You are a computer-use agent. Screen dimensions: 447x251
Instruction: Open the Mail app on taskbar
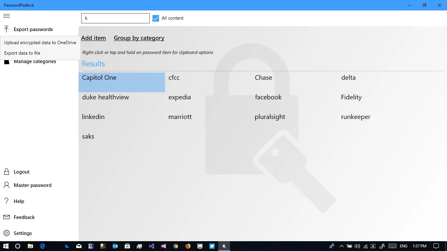pyautogui.click(x=79, y=246)
